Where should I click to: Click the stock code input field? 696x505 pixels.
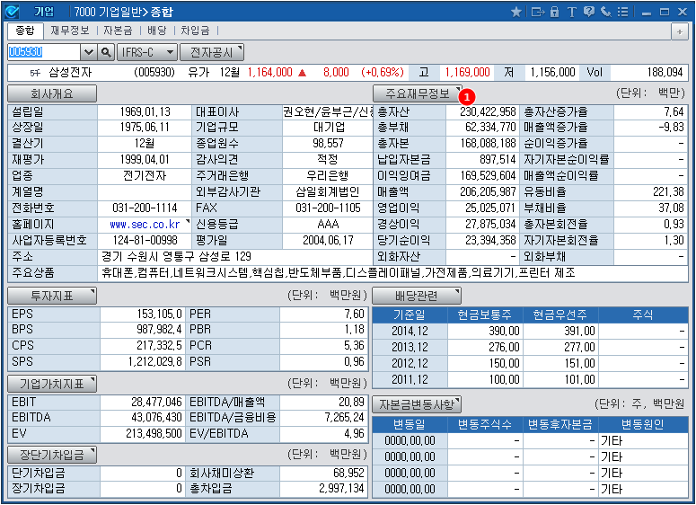point(43,52)
